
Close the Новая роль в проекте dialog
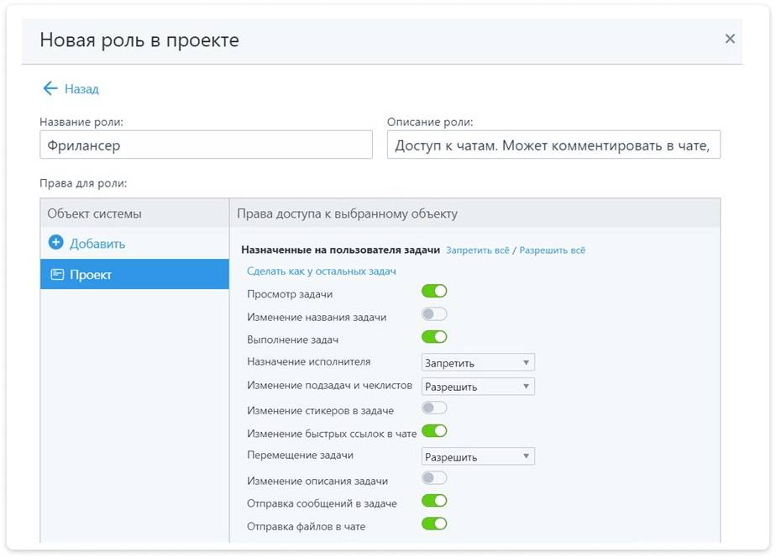tap(730, 39)
